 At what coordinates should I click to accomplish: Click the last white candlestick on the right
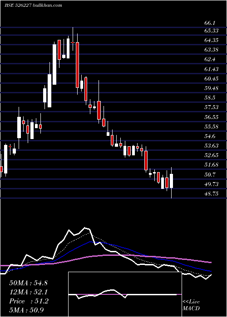pos(172,181)
